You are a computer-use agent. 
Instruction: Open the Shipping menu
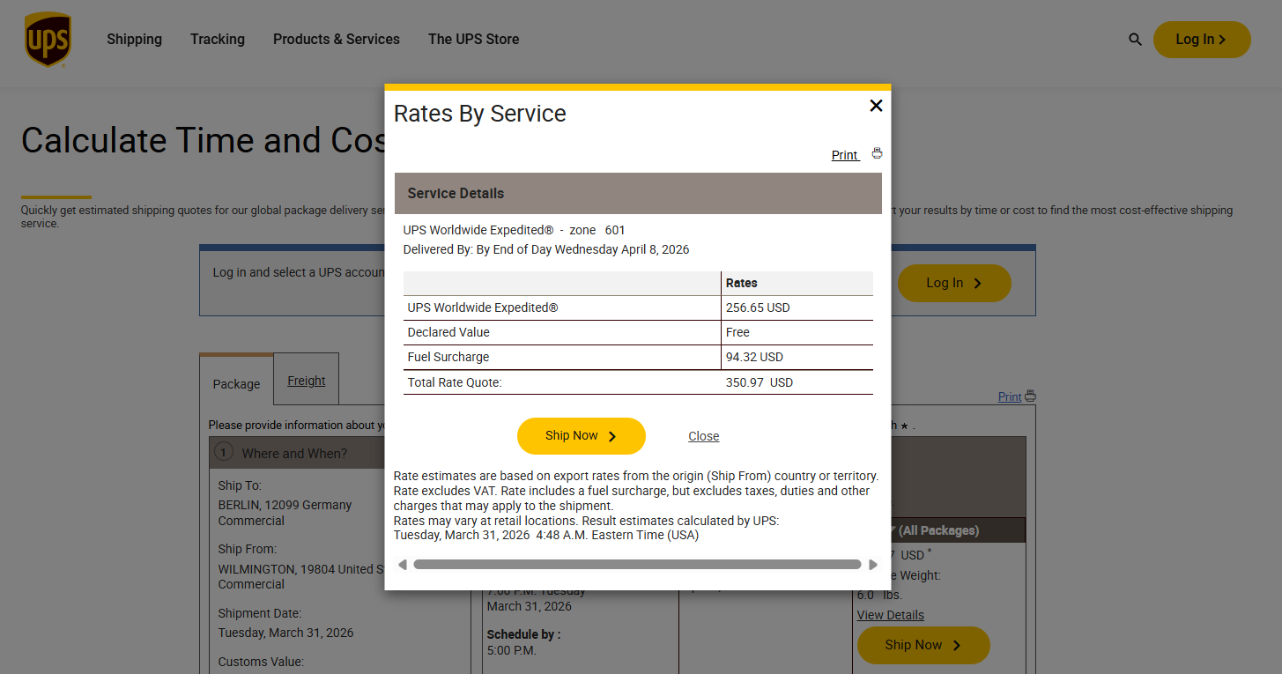[x=134, y=40]
